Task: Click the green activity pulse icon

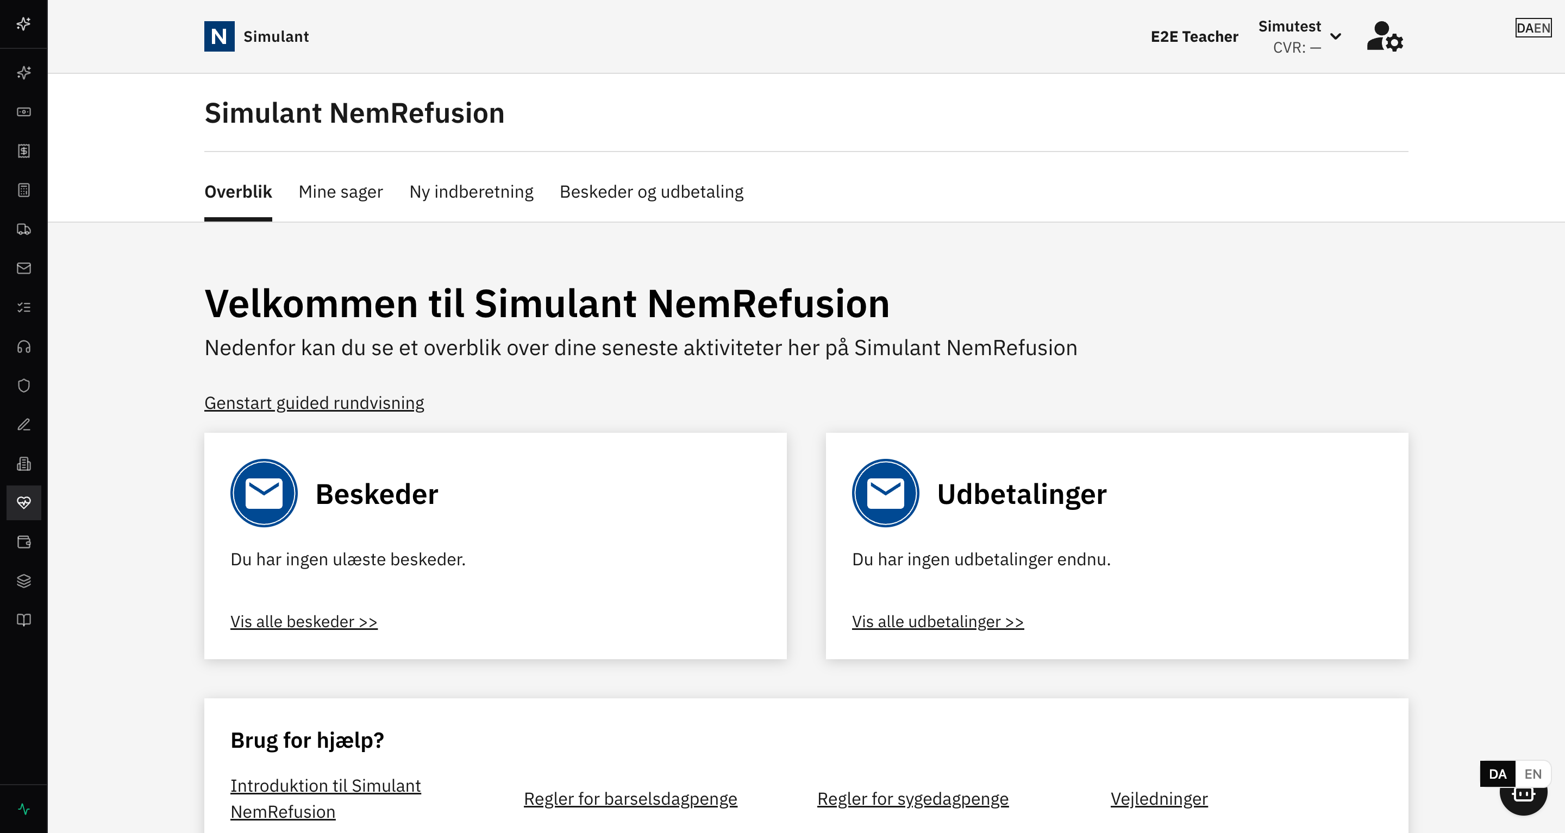Action: (24, 809)
